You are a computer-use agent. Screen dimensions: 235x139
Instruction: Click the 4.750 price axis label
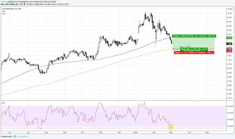coord(229,98)
